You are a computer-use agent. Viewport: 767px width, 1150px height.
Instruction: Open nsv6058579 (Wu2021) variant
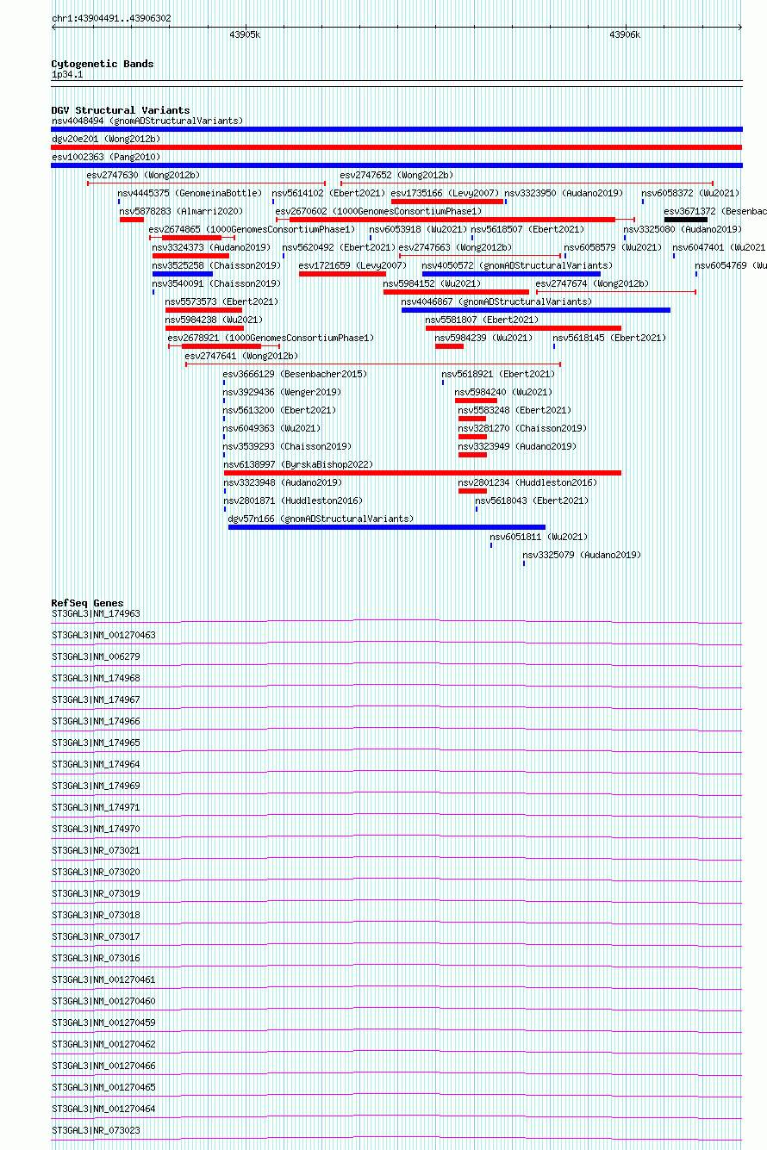click(x=614, y=247)
